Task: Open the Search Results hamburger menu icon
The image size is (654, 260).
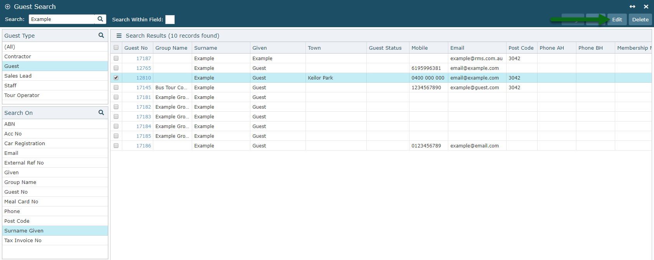Action: point(119,36)
